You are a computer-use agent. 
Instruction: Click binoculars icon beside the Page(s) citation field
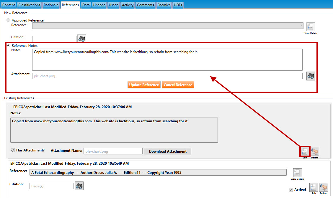[x=79, y=186]
